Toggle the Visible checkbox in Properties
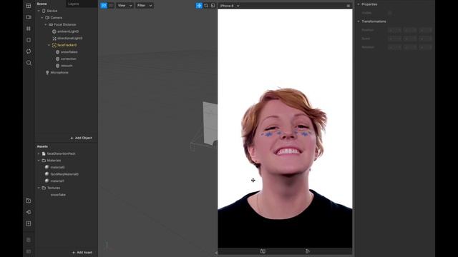 click(x=389, y=13)
